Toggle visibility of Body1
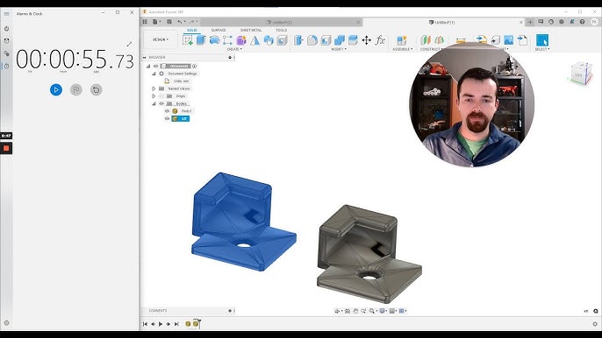602x338 pixels. [x=167, y=111]
